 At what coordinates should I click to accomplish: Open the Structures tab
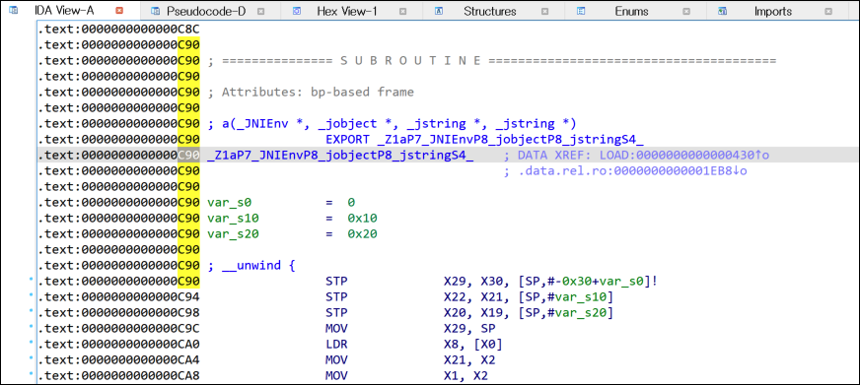click(x=490, y=11)
